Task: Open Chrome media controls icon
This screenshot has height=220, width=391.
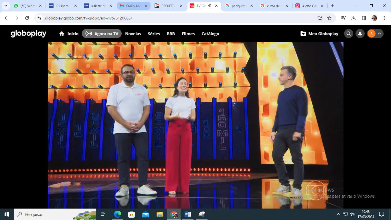Action: click(343, 18)
